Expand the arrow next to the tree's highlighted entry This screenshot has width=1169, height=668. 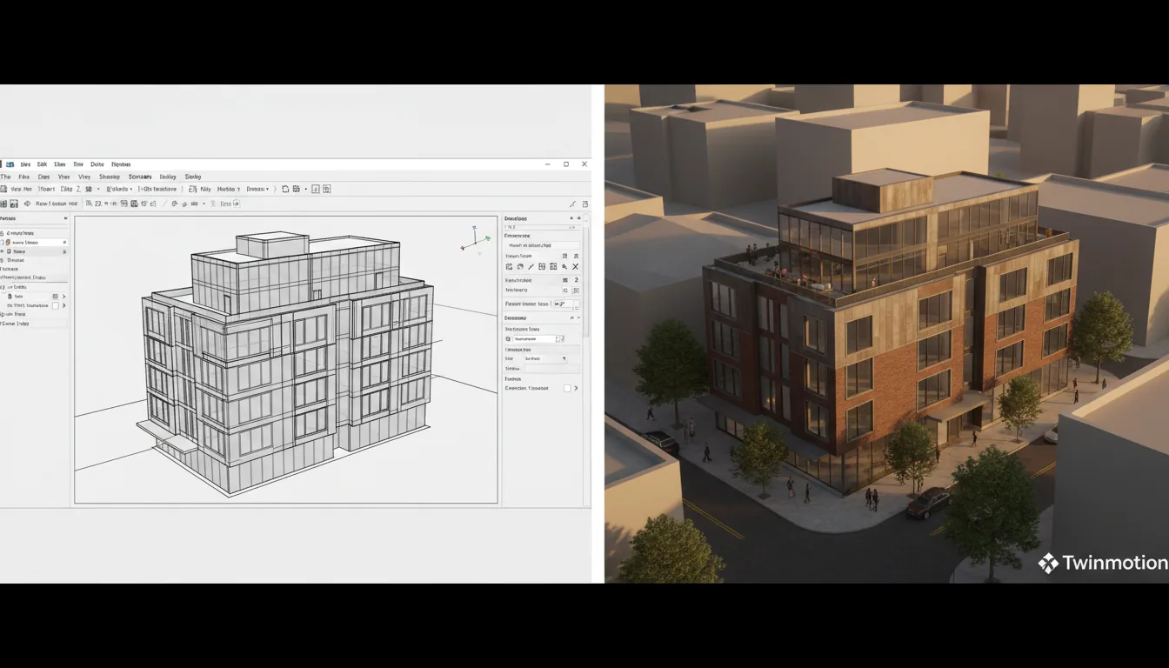click(64, 251)
